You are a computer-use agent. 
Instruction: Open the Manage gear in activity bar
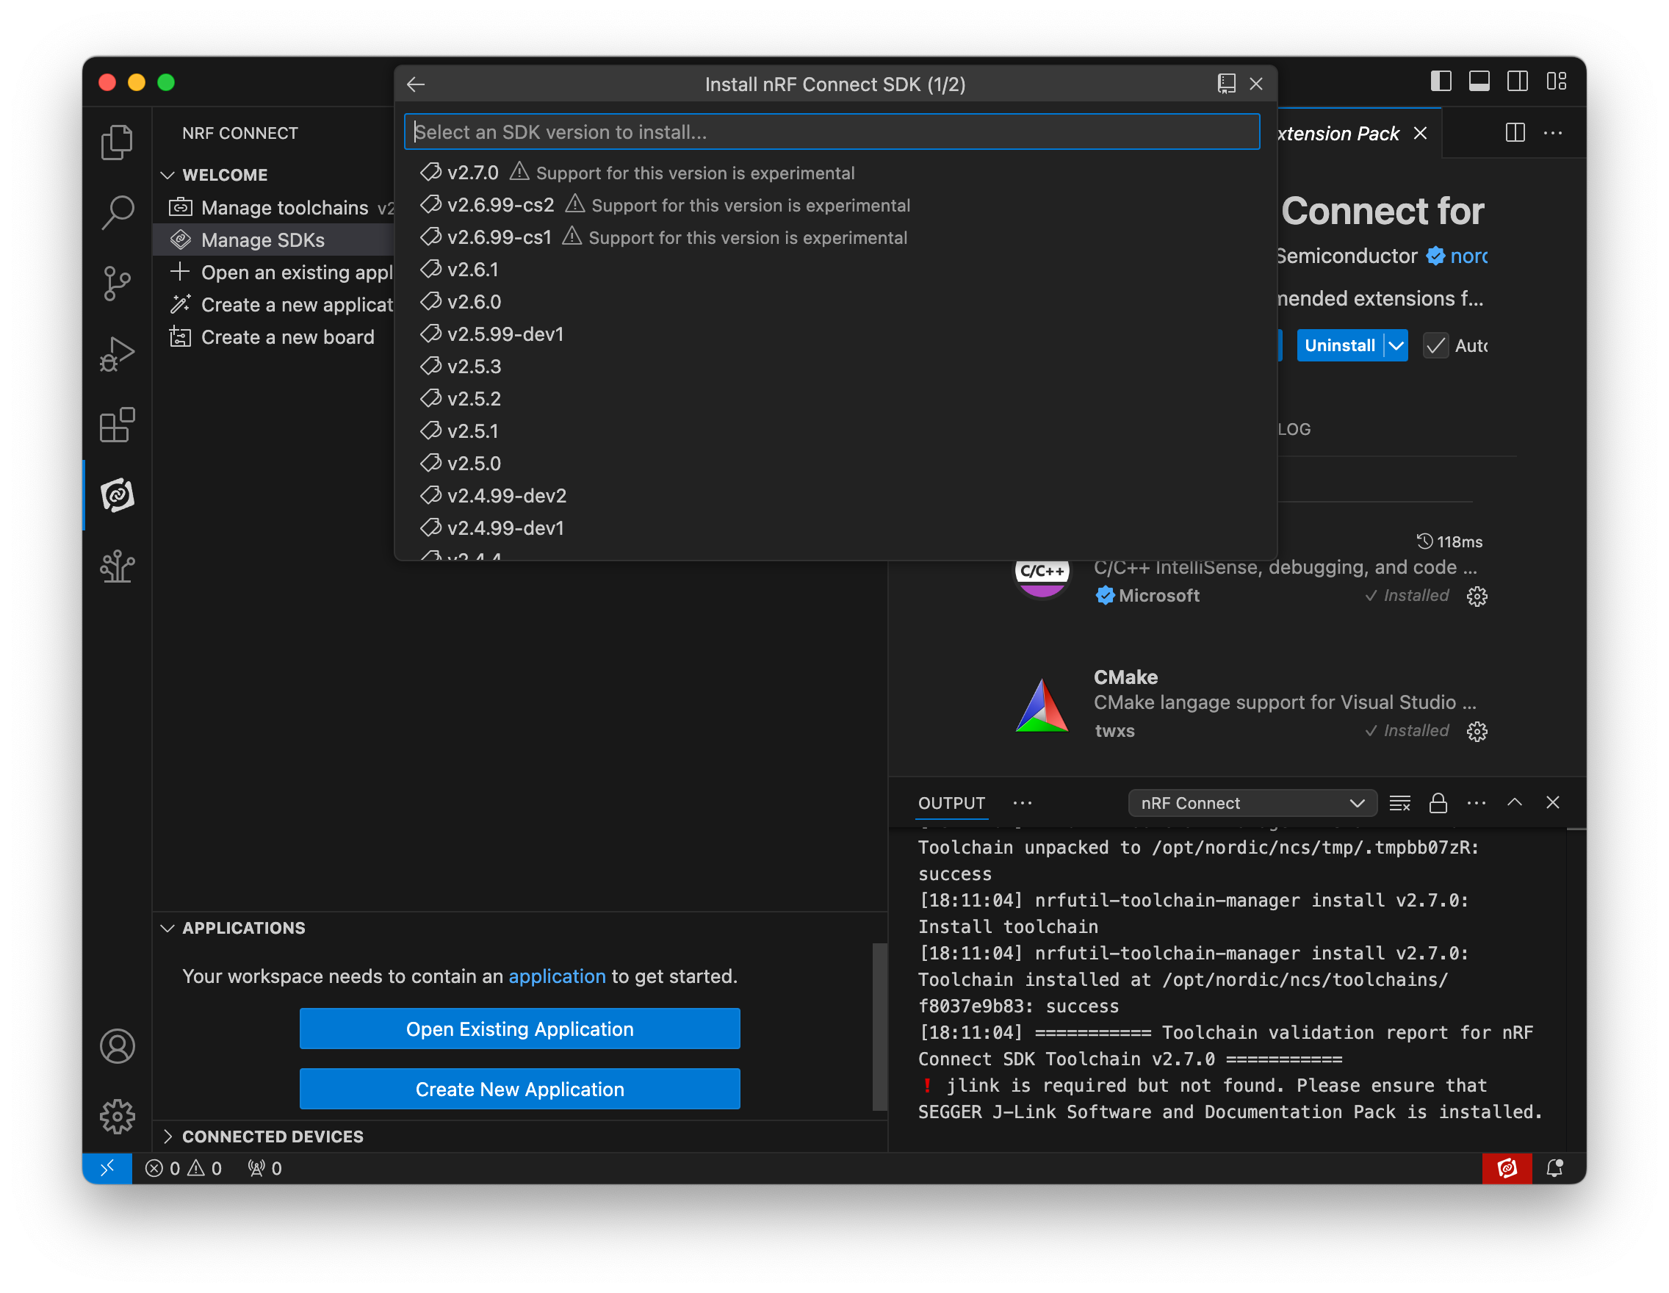(117, 1117)
